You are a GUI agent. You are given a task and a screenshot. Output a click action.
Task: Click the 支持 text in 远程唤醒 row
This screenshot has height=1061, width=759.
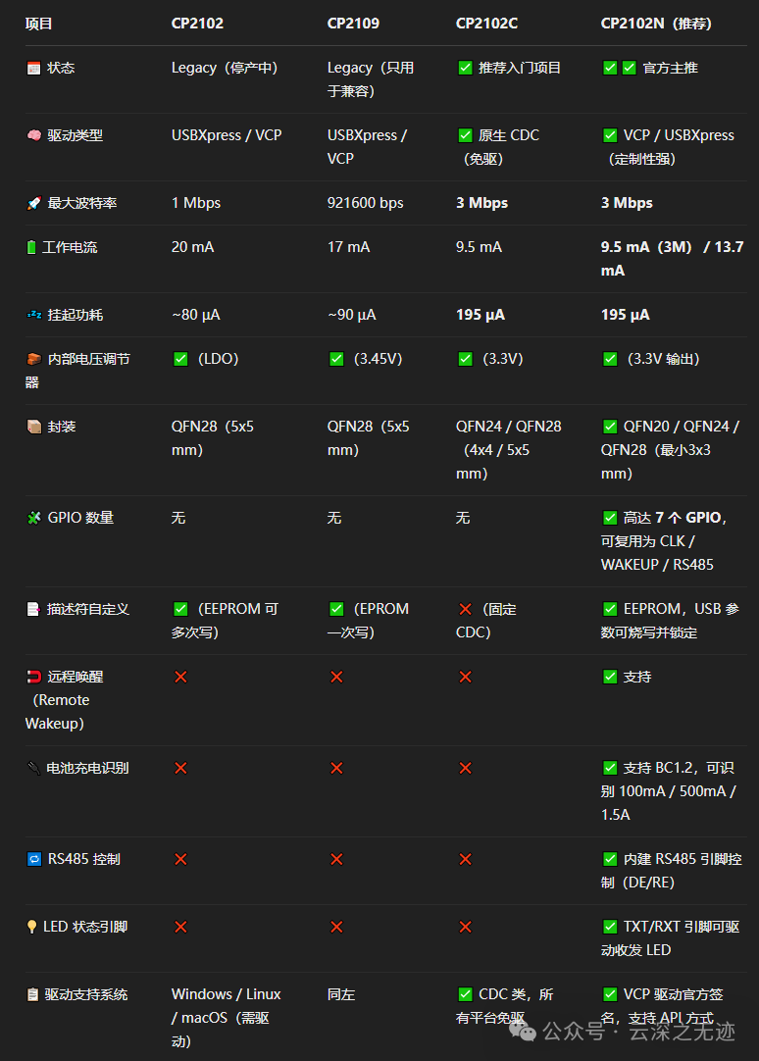[x=637, y=677]
